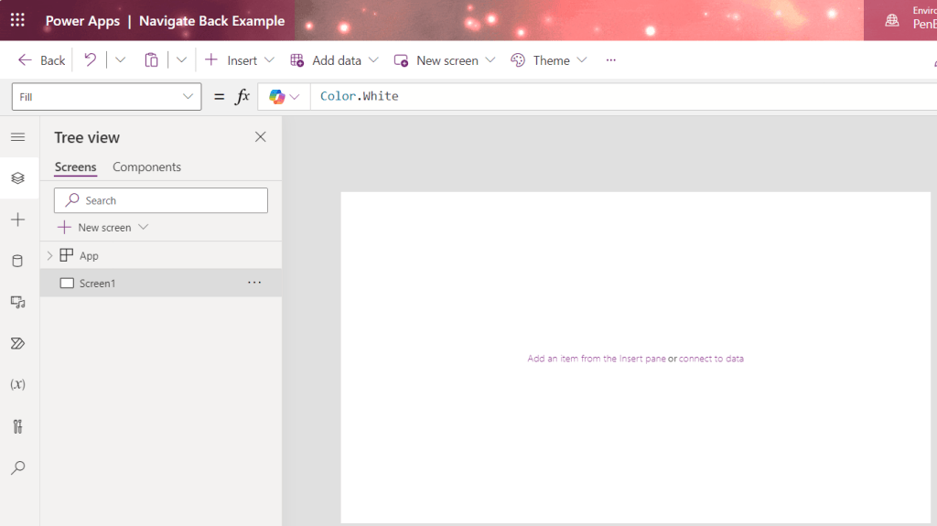Select Screen1 in the tree view

click(97, 284)
